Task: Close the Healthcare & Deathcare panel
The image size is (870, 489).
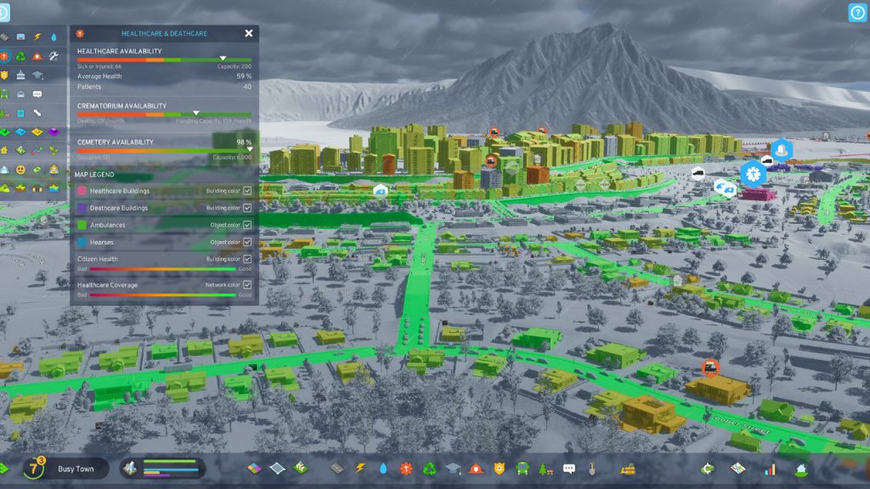Action: pos(249,33)
